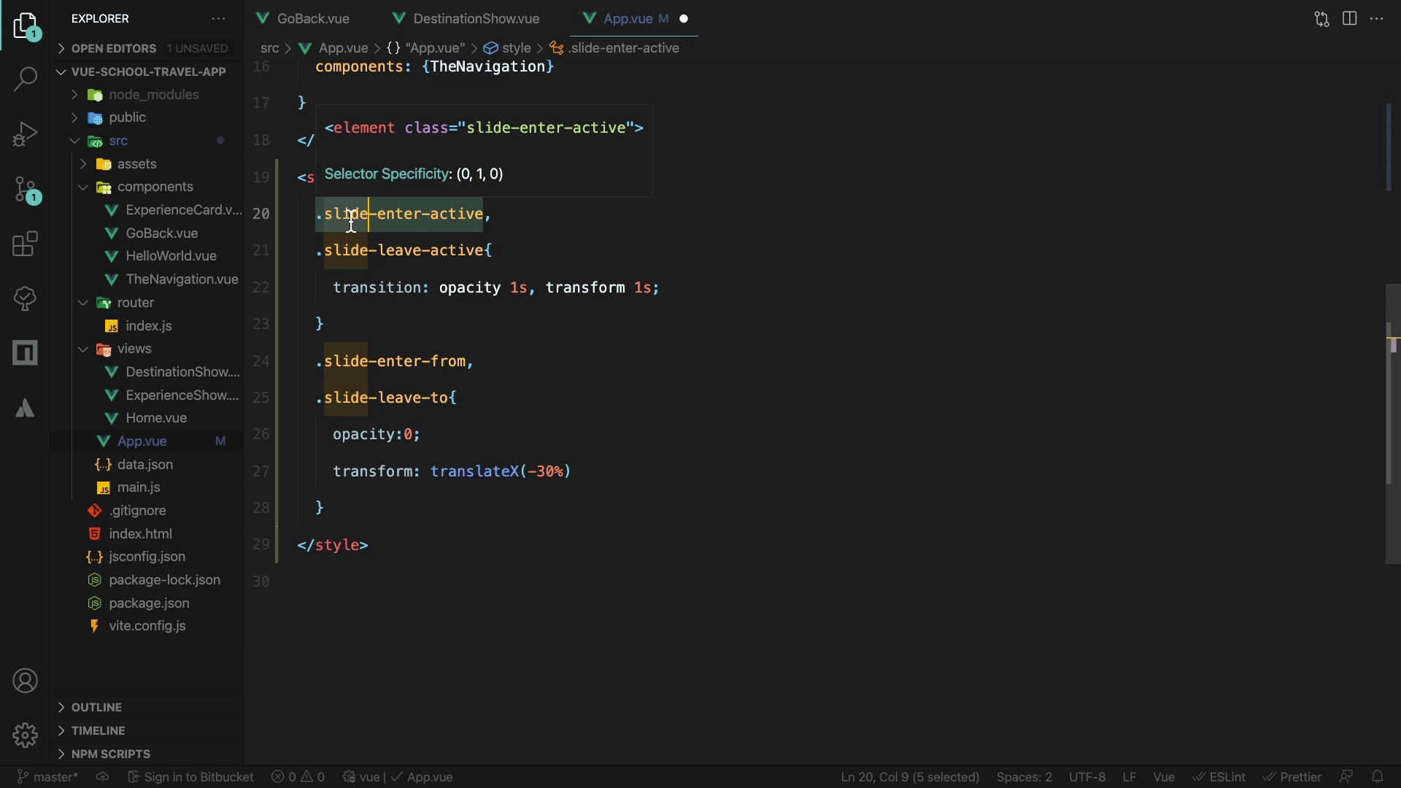
Task: Toggle Prettier formatter in status bar
Action: [1292, 777]
